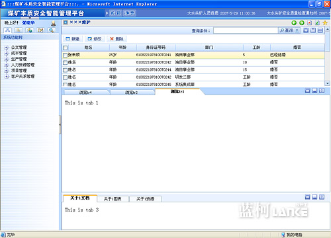331x238 pixels.
Task: Open the globe sidebar tab icon
Action: [x=29, y=30]
